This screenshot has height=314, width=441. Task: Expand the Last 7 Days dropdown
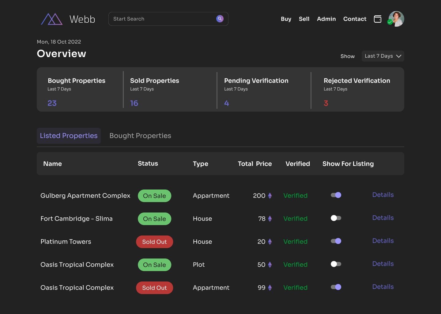coord(383,56)
